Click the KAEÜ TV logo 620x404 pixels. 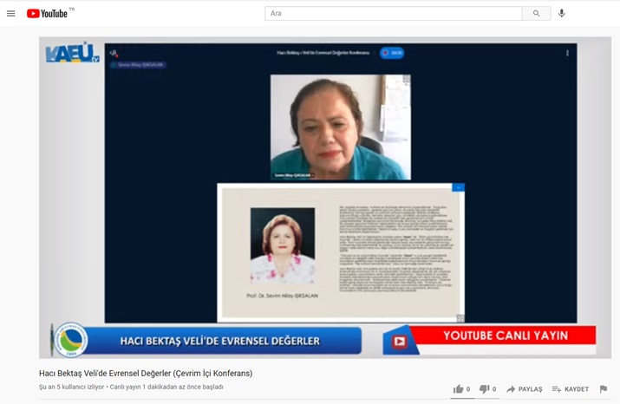tap(72, 53)
